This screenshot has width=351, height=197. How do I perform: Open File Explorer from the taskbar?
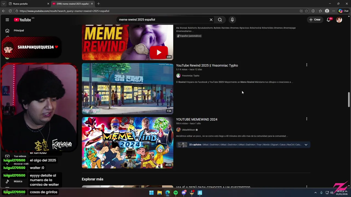click(160, 193)
